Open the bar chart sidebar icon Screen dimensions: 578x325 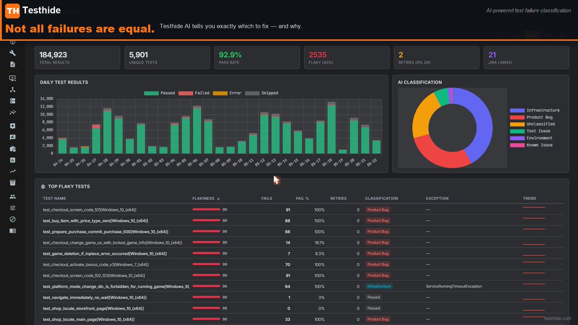[13, 160]
